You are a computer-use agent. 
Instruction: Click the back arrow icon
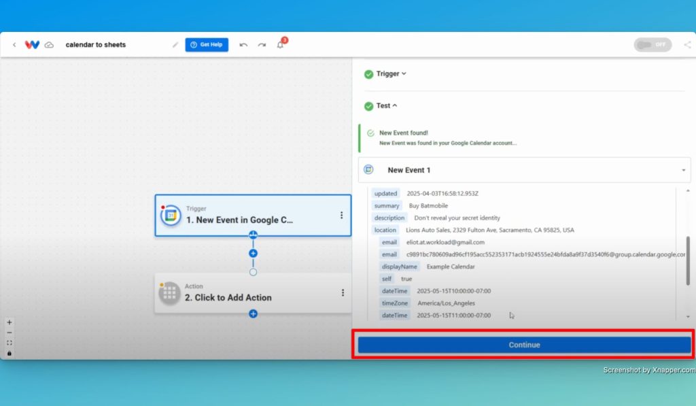(x=14, y=45)
